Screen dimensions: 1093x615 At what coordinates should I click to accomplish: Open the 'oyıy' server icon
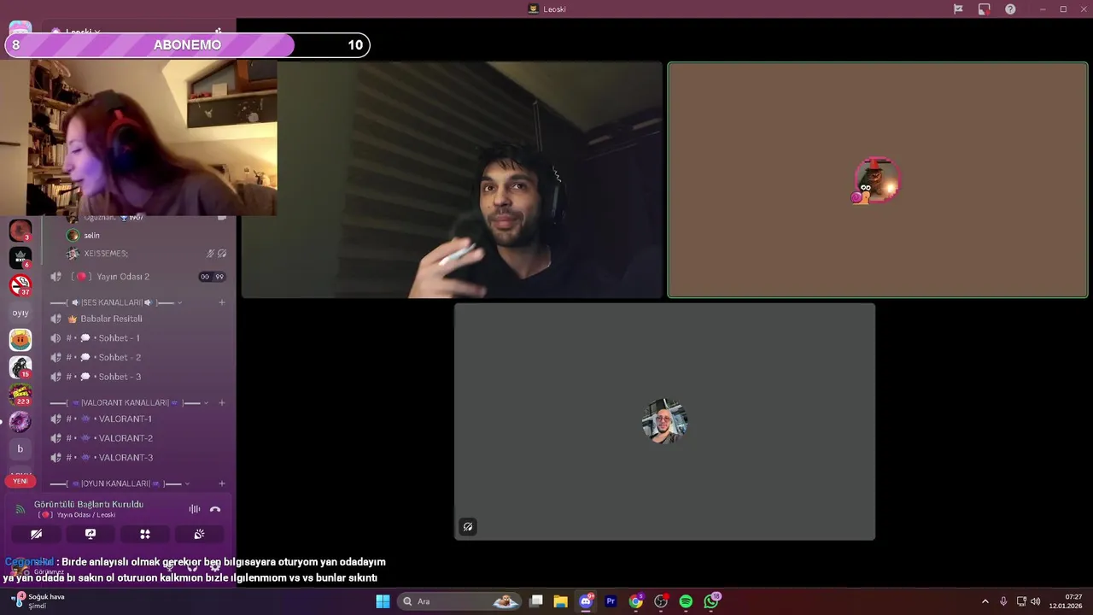pyautogui.click(x=20, y=313)
